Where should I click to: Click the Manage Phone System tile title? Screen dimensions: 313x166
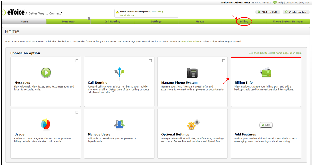tap(179, 83)
